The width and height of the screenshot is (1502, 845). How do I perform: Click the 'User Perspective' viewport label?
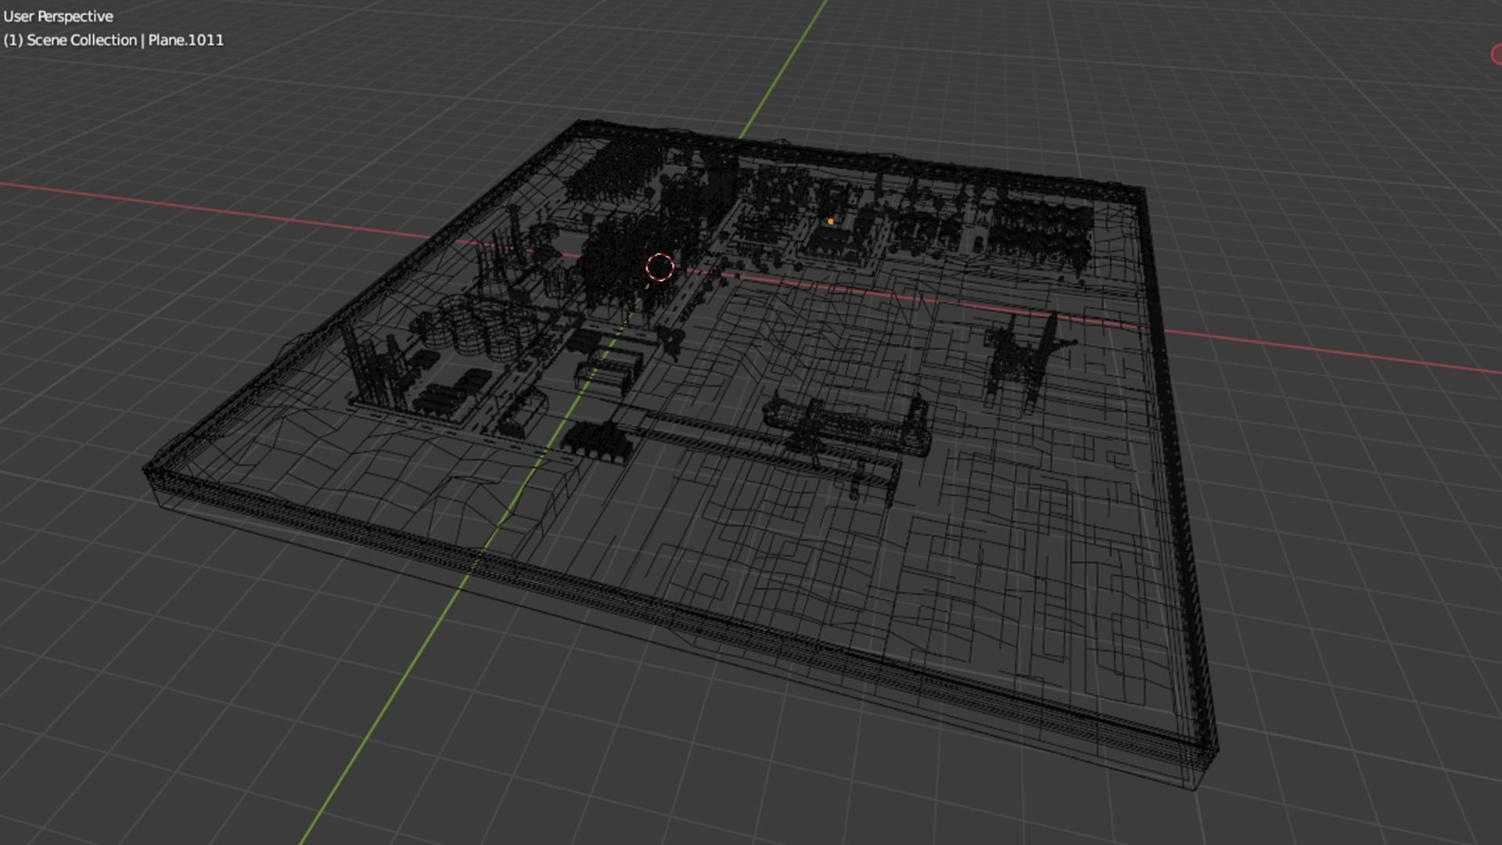click(x=58, y=16)
